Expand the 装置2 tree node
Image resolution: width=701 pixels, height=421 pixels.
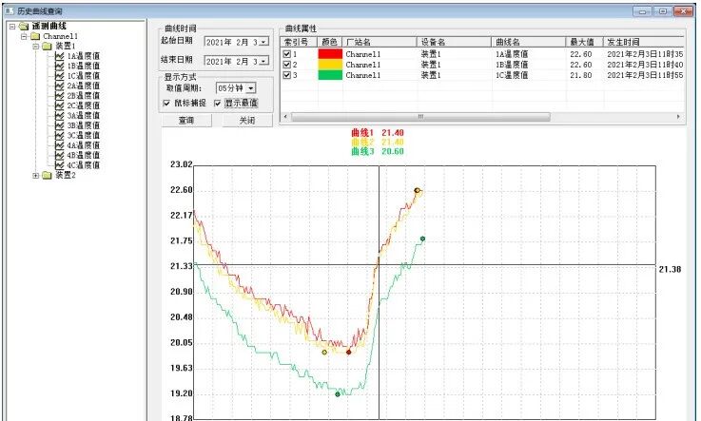point(36,176)
